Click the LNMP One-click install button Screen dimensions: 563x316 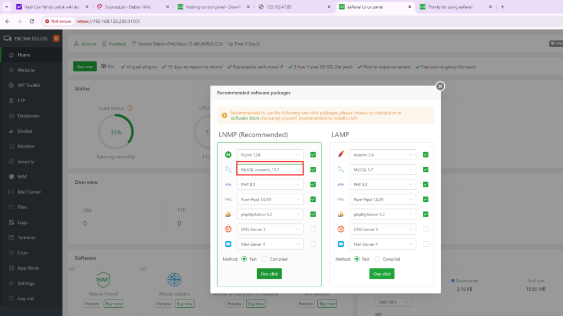click(x=269, y=274)
